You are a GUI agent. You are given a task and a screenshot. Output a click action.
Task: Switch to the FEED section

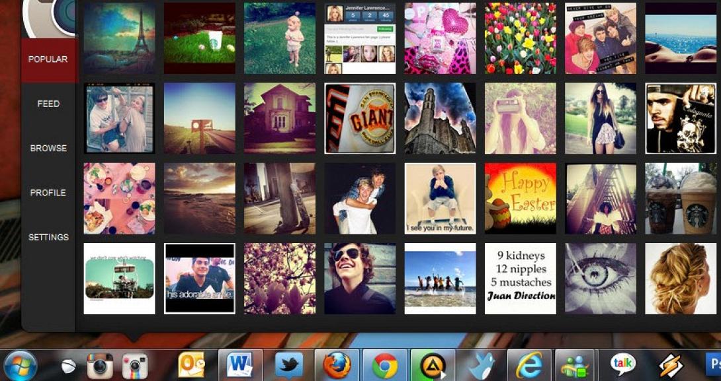point(48,104)
